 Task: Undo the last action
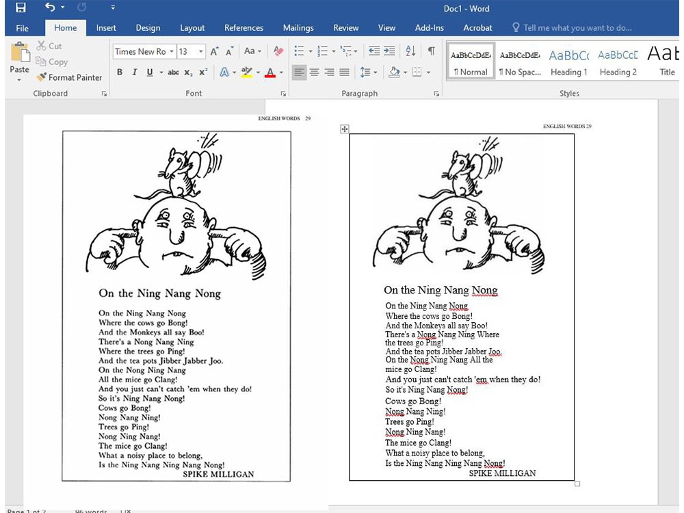coord(50,7)
